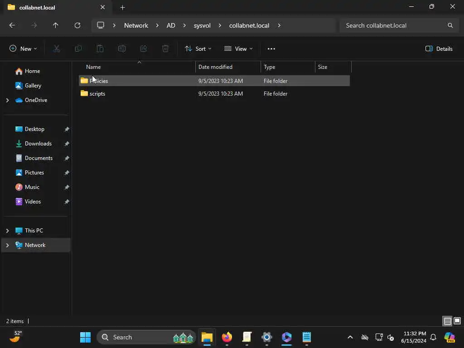This screenshot has width=464, height=348.
Task: Click chevron after Network in breadcrumb
Action: pos(157,25)
